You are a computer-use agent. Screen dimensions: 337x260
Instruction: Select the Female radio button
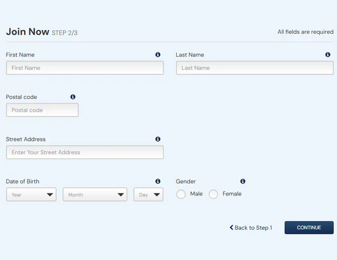(213, 194)
